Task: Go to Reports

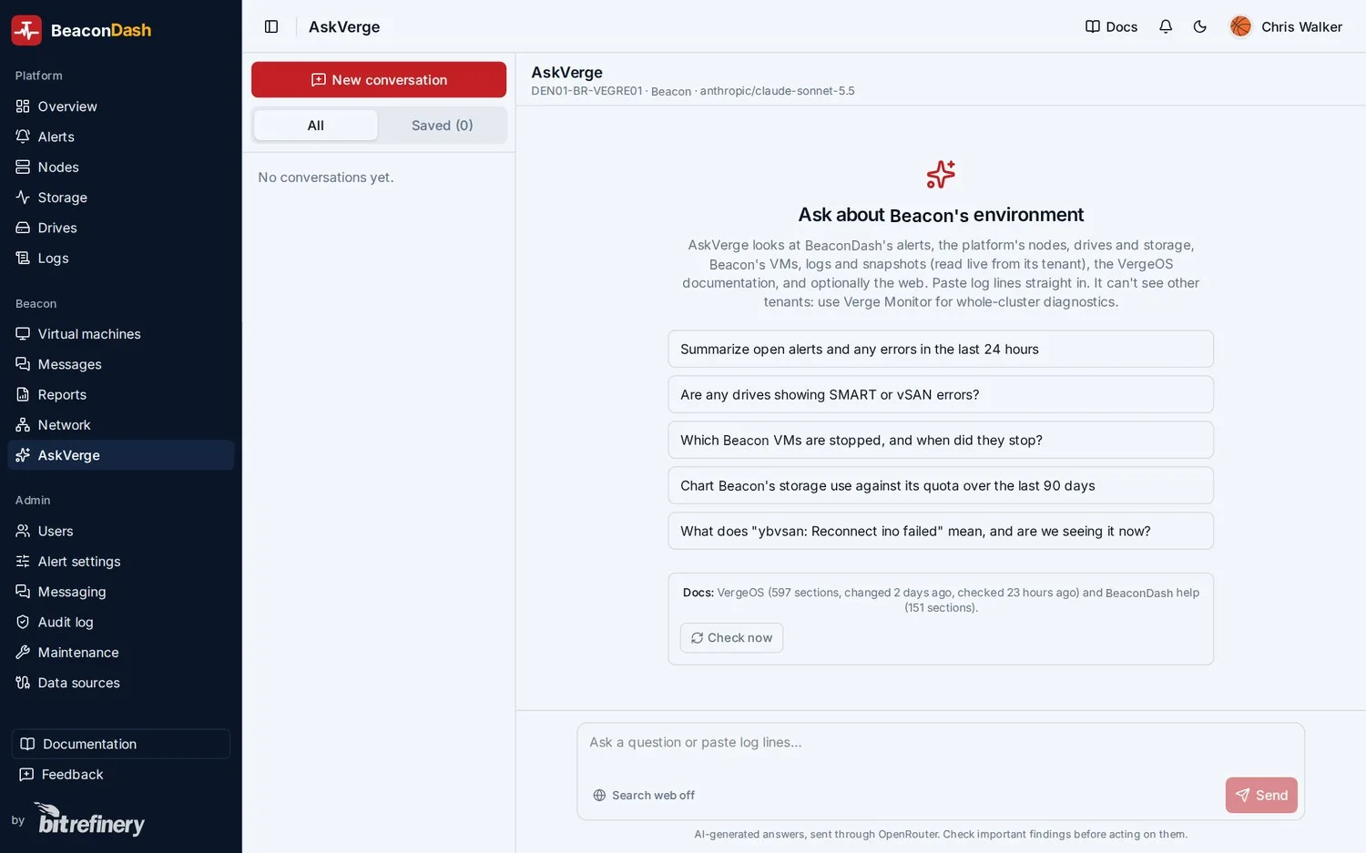Action: (121, 394)
